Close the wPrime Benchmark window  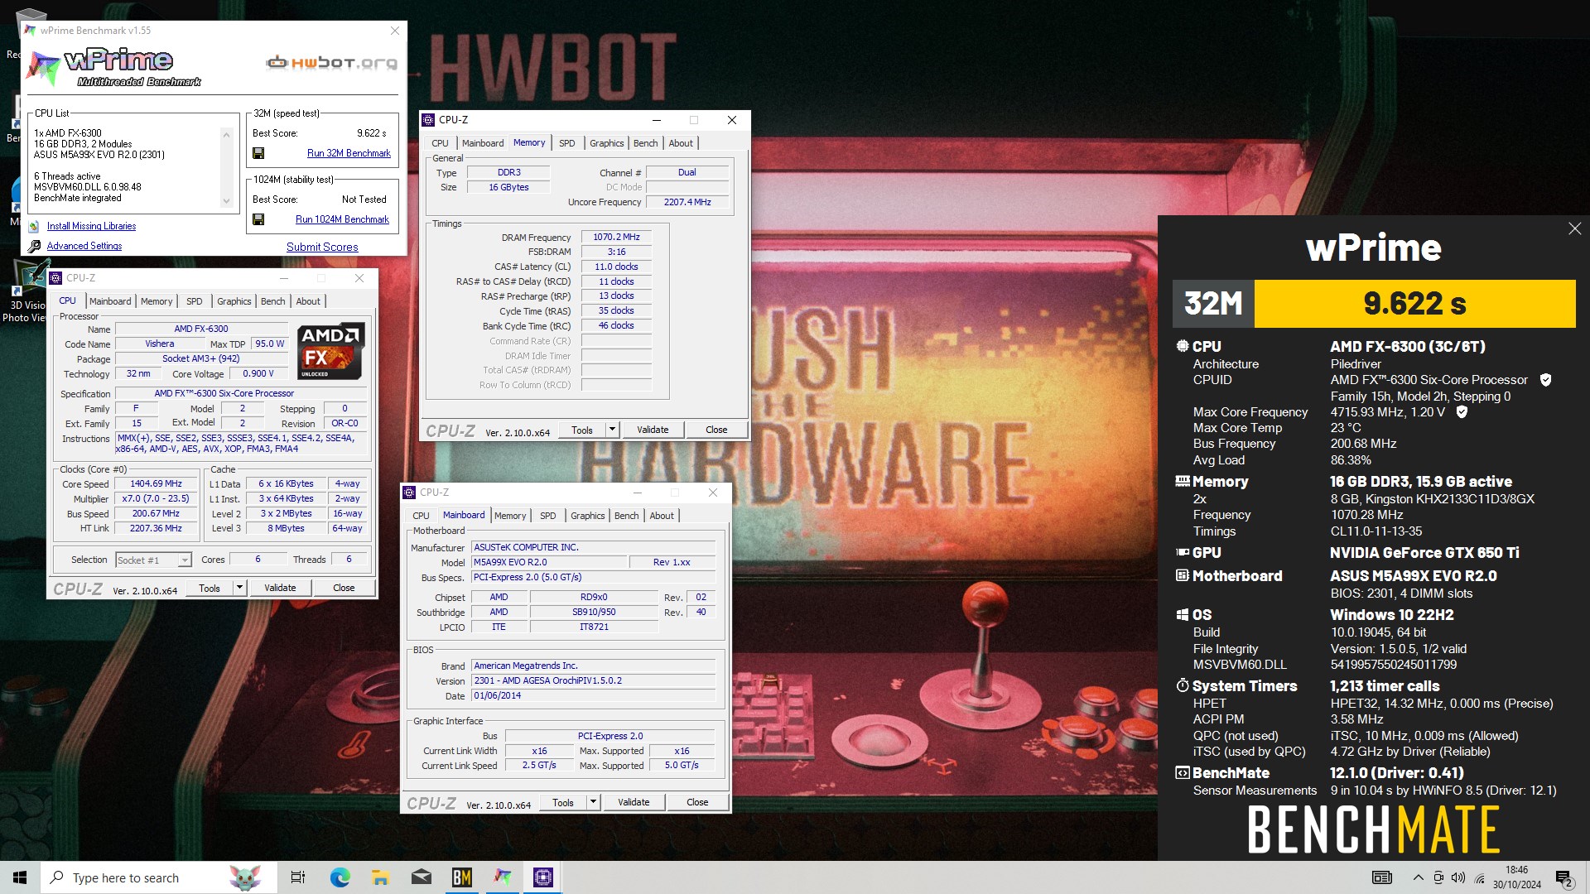(395, 31)
